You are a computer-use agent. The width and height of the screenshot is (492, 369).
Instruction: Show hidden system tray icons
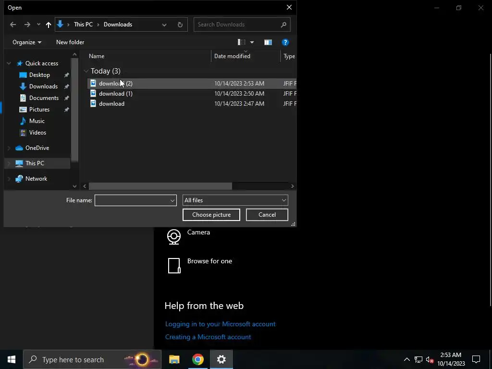(x=406, y=359)
